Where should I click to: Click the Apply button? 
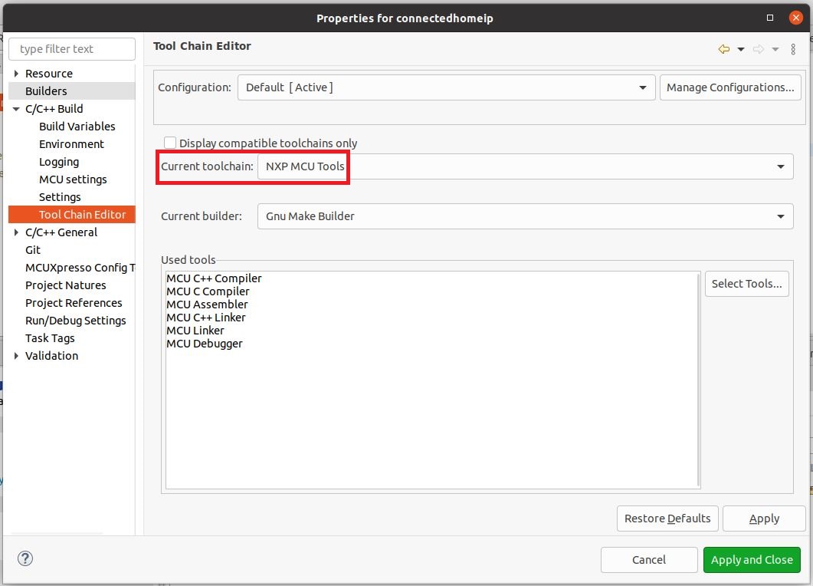coord(764,518)
